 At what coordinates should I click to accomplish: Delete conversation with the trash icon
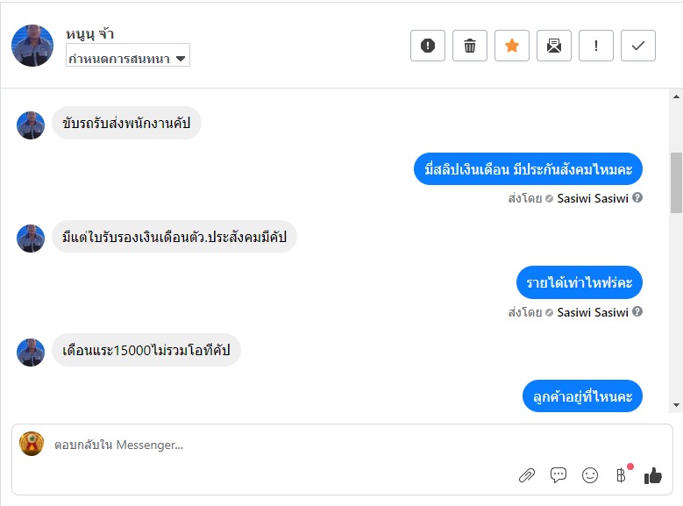[x=470, y=46]
